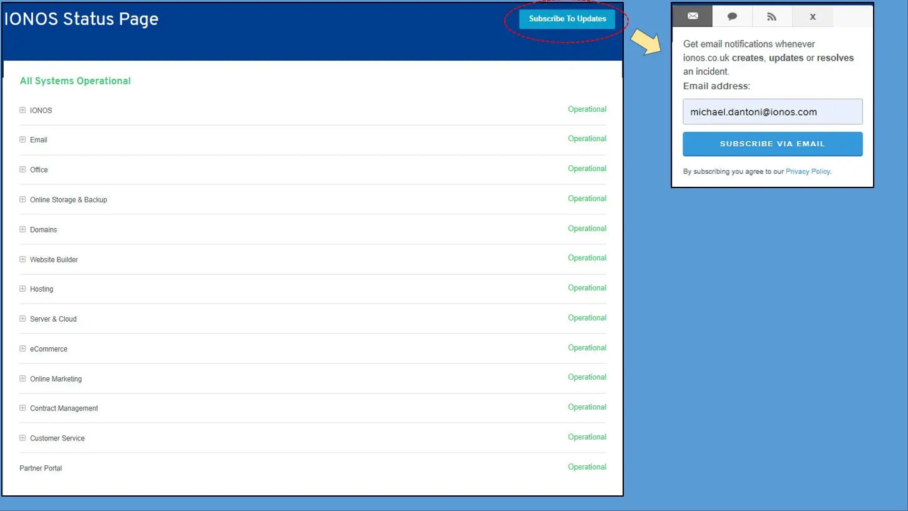The image size is (908, 511).
Task: Open the Privacy Policy link
Action: [807, 171]
